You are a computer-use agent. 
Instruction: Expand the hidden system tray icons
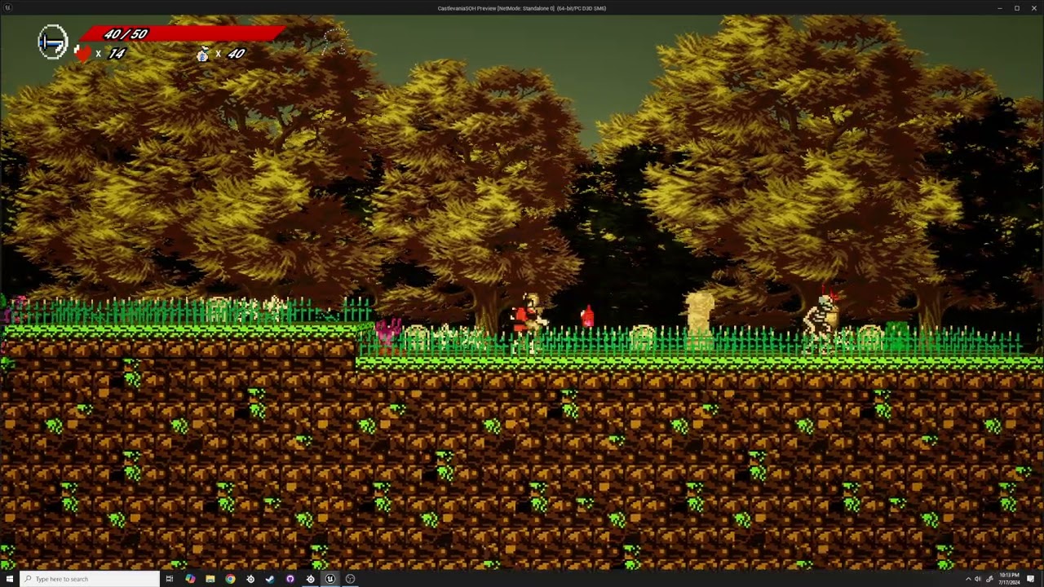tap(968, 579)
